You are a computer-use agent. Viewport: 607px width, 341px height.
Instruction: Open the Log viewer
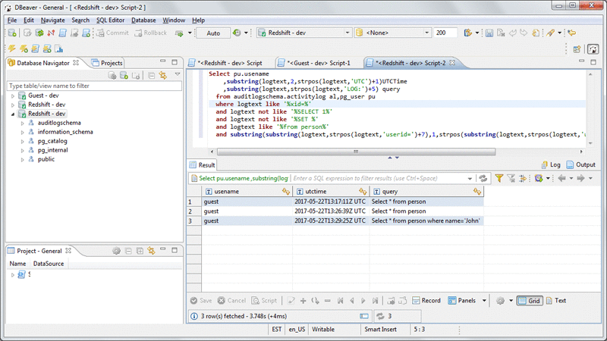click(x=550, y=164)
